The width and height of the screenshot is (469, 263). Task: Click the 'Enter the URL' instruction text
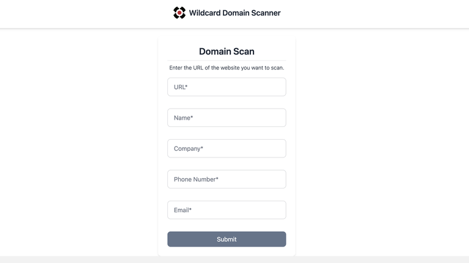tap(227, 68)
